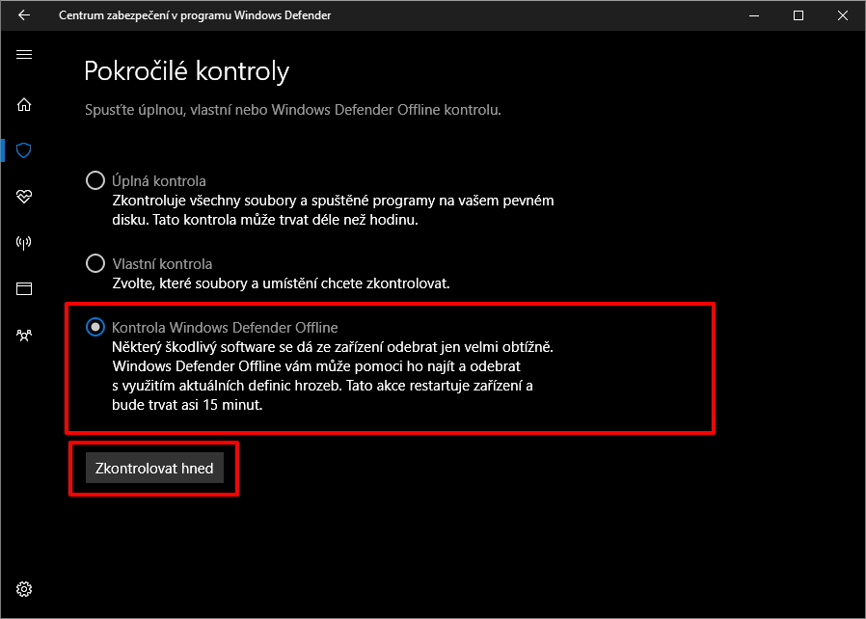Open the Home section in sidebar
The height and width of the screenshot is (619, 866).
24,104
